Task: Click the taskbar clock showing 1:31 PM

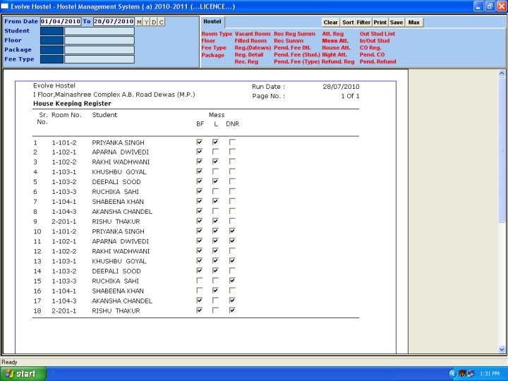Action: pyautogui.click(x=490, y=374)
